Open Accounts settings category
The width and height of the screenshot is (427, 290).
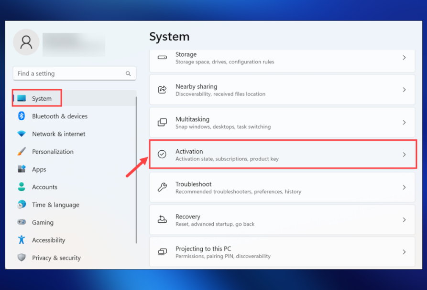click(x=44, y=187)
